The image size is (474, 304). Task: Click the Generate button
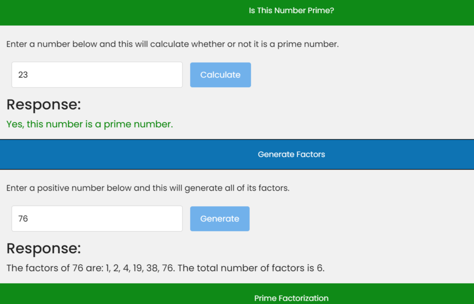[x=219, y=218]
